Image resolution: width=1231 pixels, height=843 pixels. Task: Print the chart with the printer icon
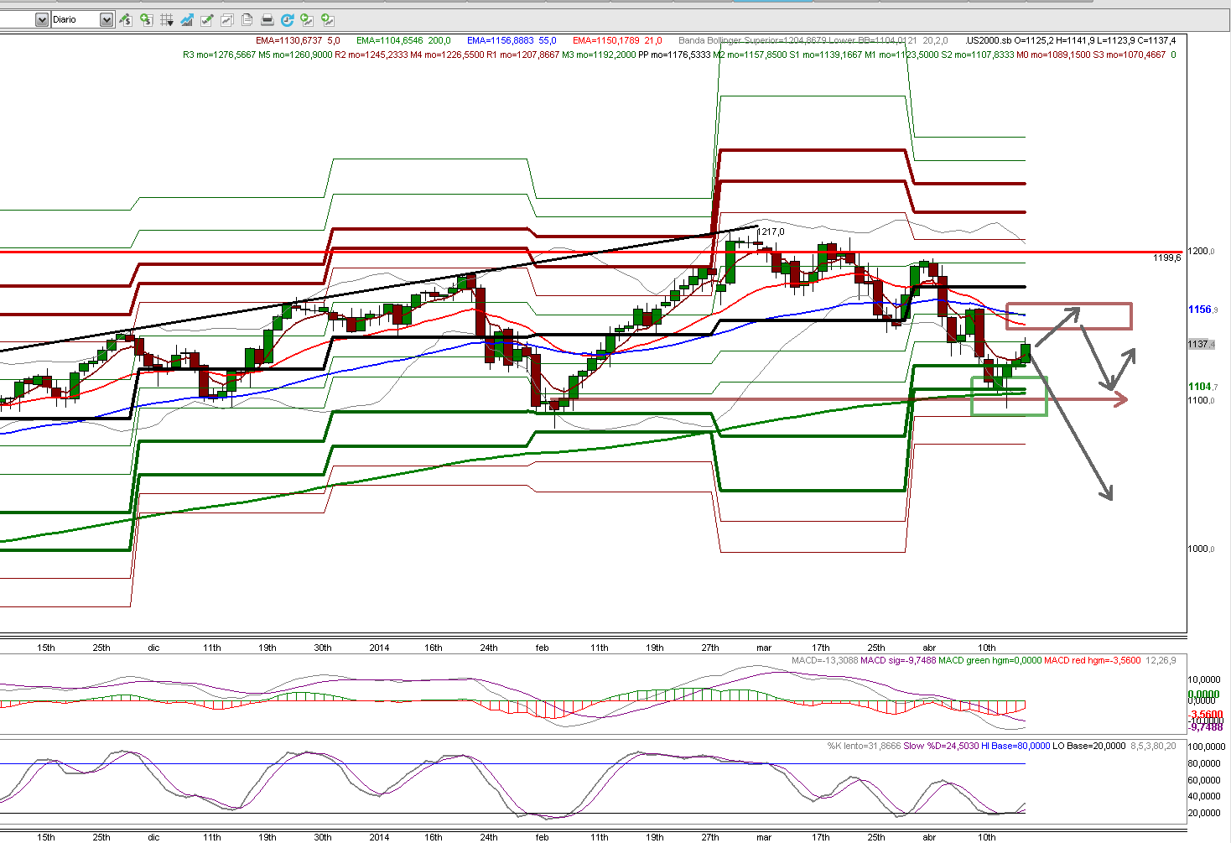click(x=267, y=19)
